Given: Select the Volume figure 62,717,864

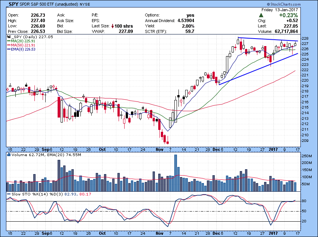Looking at the screenshot, I should tap(286, 31).
